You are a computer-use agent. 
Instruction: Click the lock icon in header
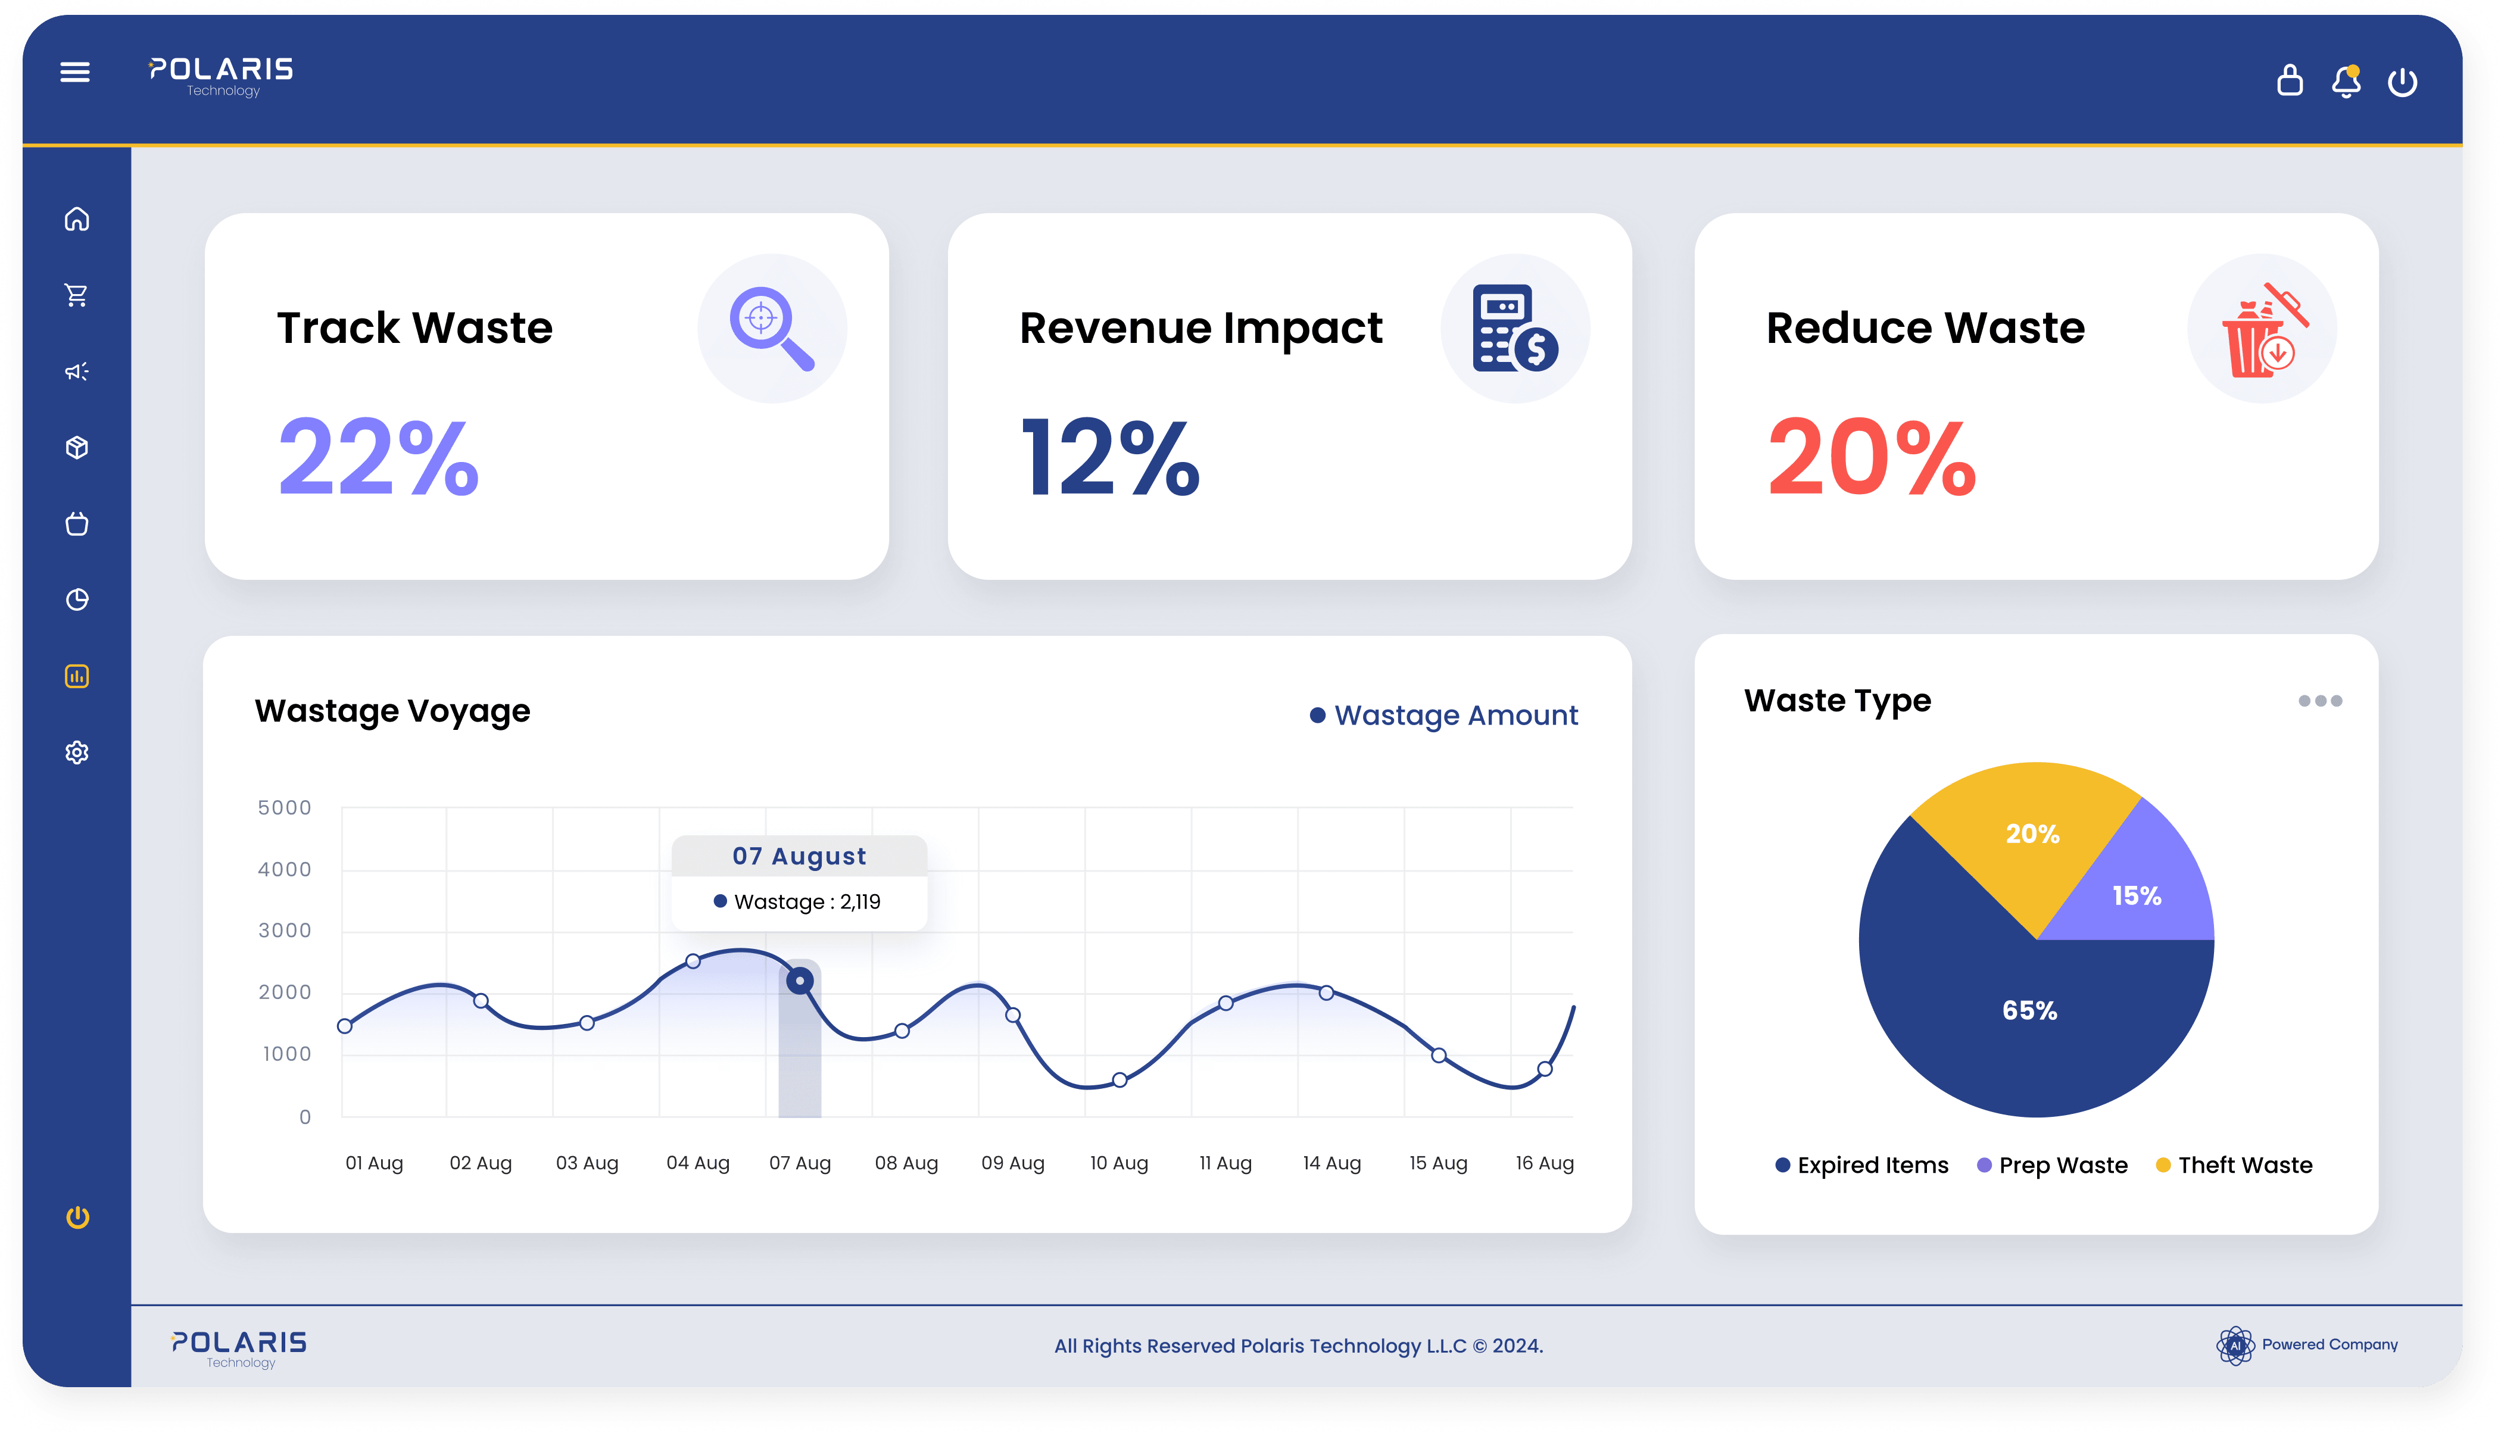click(x=2290, y=81)
